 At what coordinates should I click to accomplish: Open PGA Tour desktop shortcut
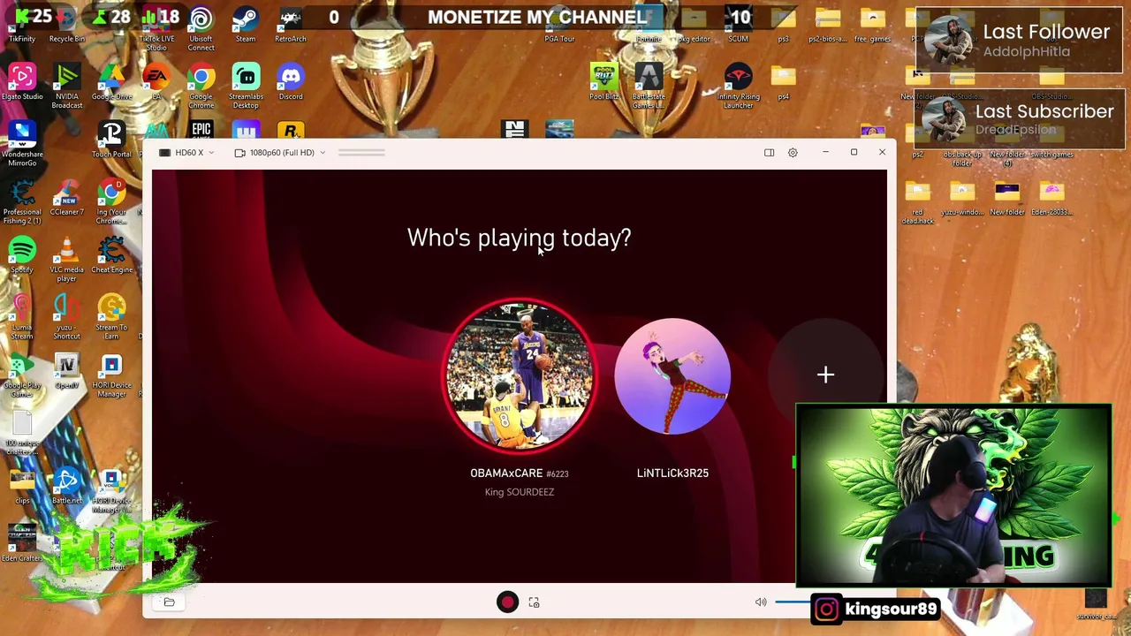559,25
